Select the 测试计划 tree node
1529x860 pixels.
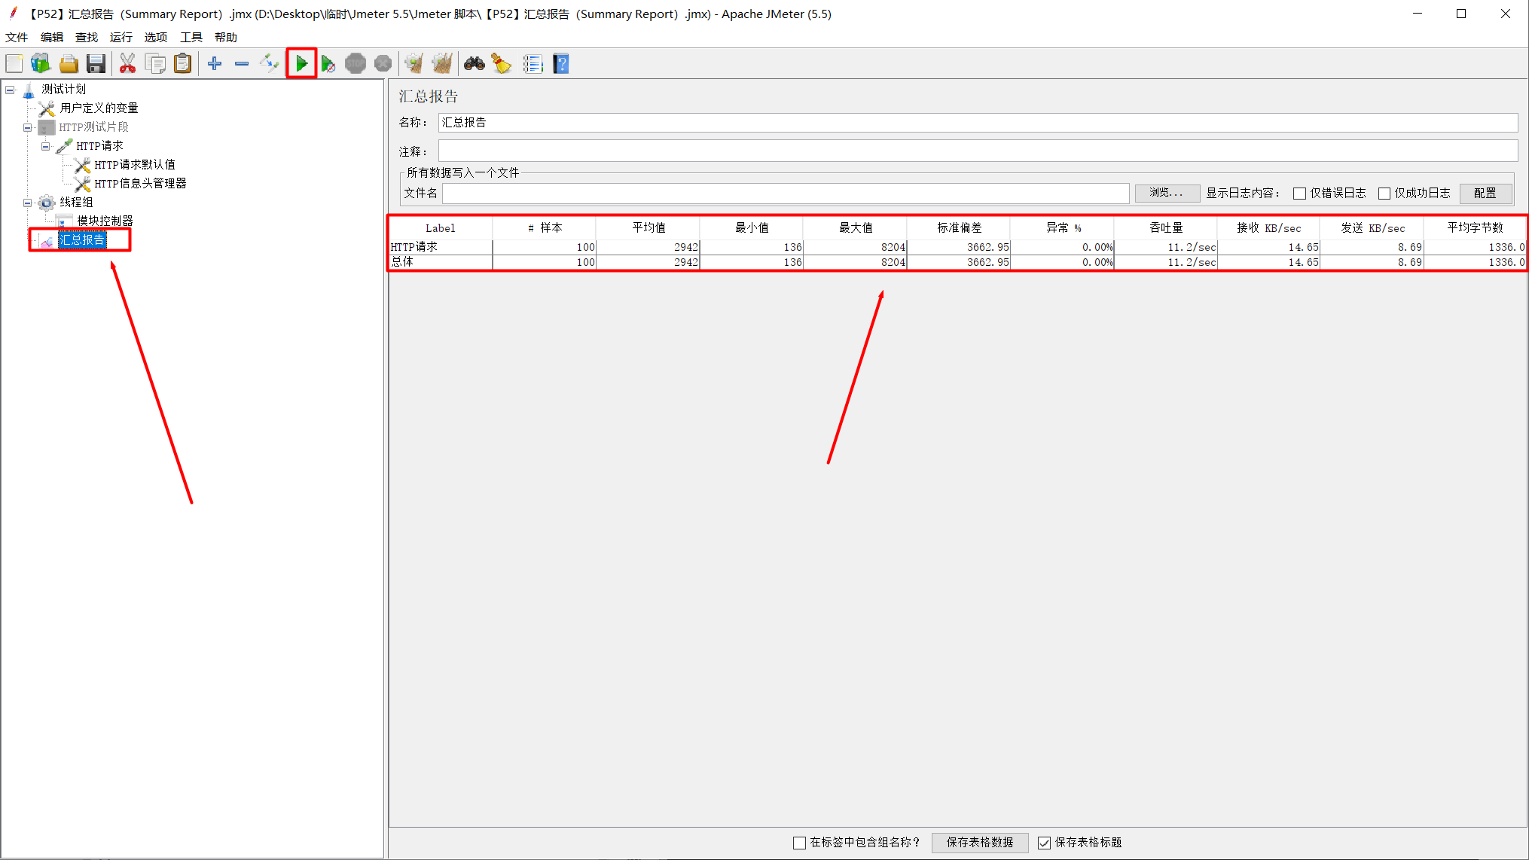tap(64, 89)
